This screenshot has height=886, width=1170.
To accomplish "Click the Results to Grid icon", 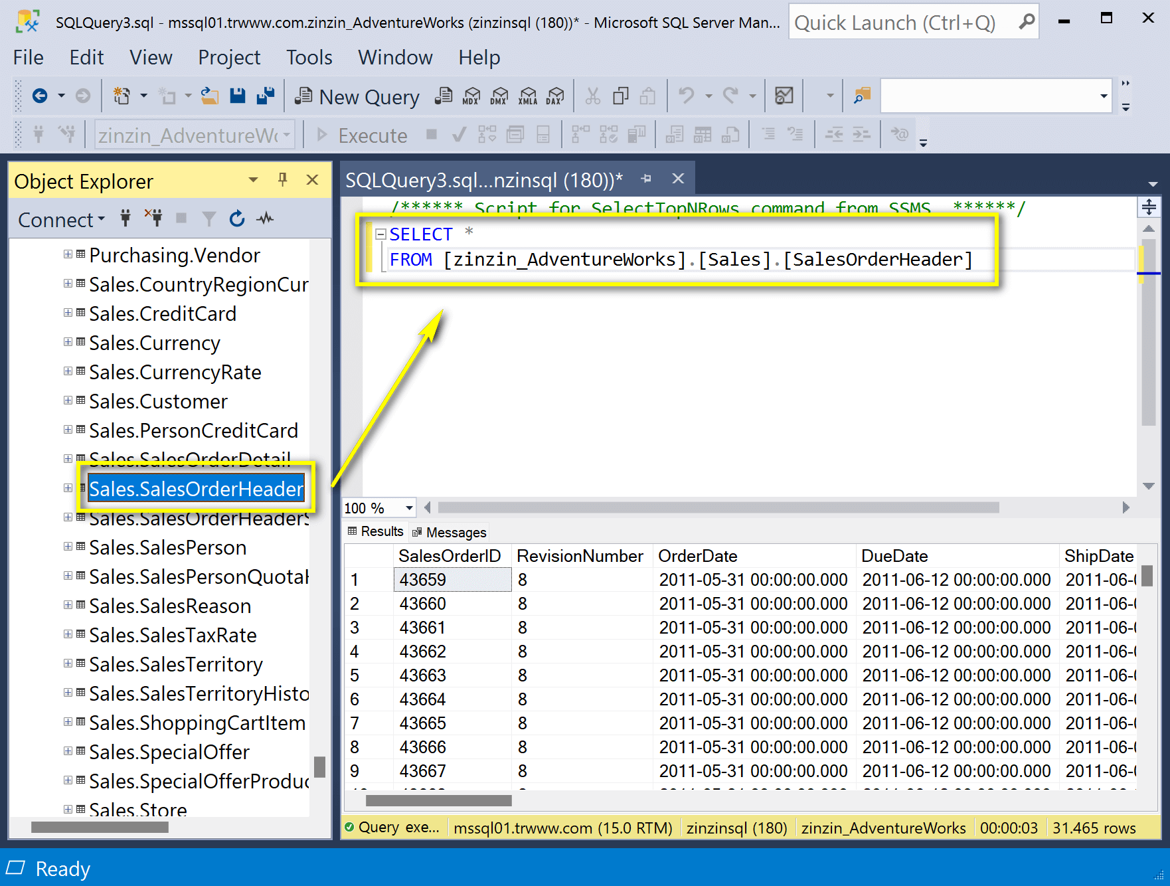I will pyautogui.click(x=703, y=135).
